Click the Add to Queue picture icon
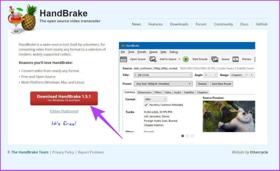This screenshot has width=280, height=171. pos(153,59)
